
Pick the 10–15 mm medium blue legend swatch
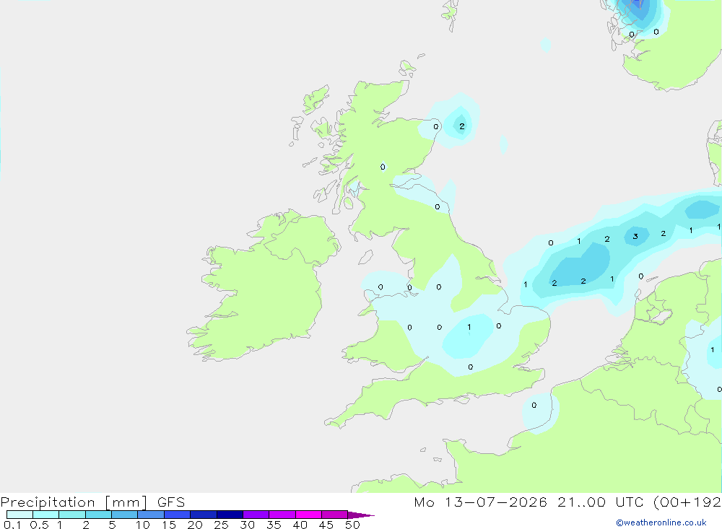pos(151,515)
